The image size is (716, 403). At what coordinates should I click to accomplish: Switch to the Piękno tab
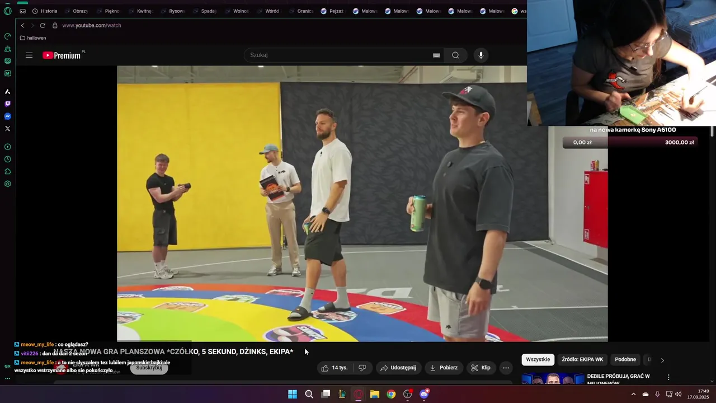coord(108,11)
